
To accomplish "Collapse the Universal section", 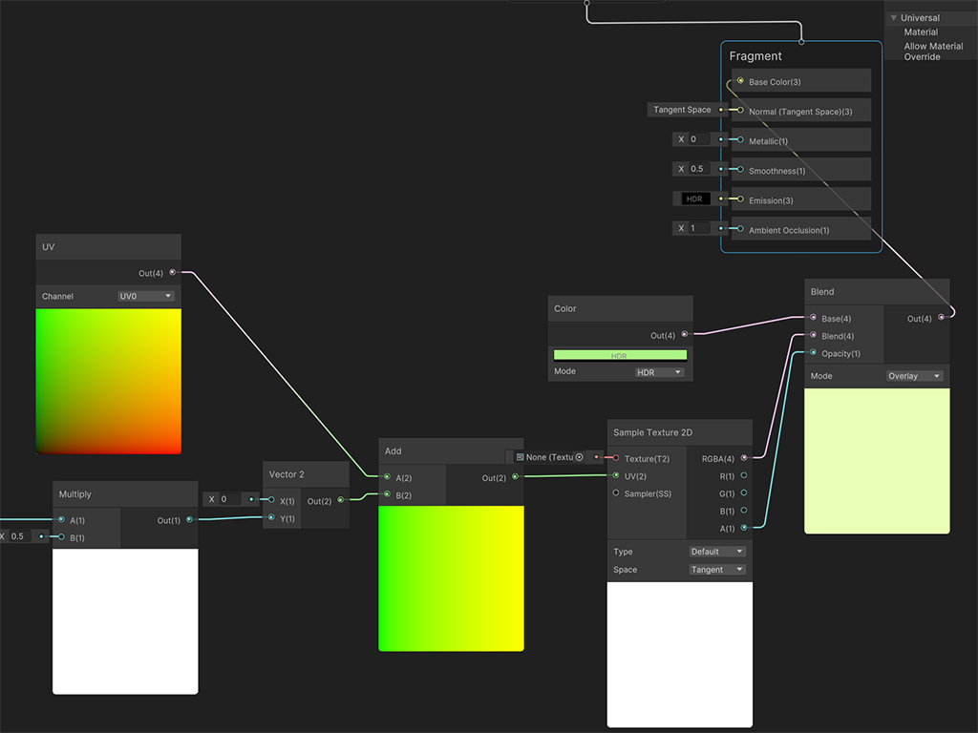I will (894, 18).
